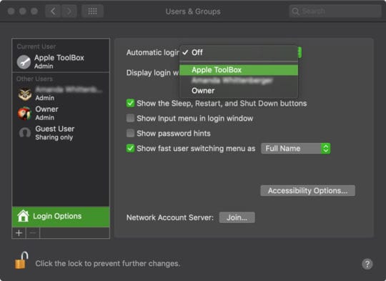
Task: Click the red close window button
Action: point(11,11)
